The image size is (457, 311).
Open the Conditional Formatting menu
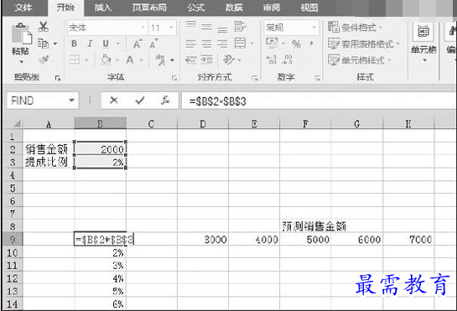click(355, 28)
